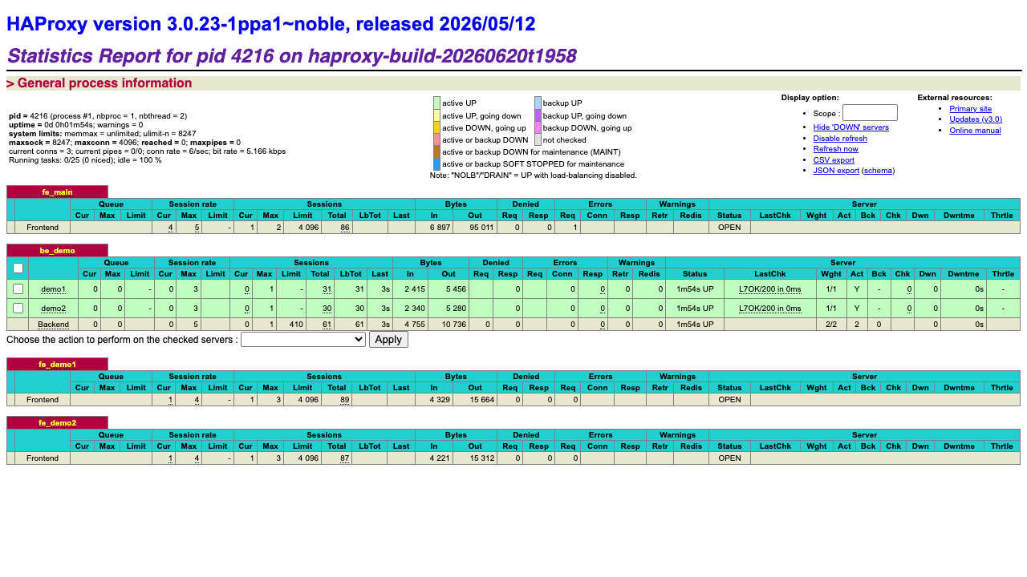Viewport: 1027px width, 577px height.
Task: Click the 'active UP, going down' legend swatch
Action: tap(437, 115)
